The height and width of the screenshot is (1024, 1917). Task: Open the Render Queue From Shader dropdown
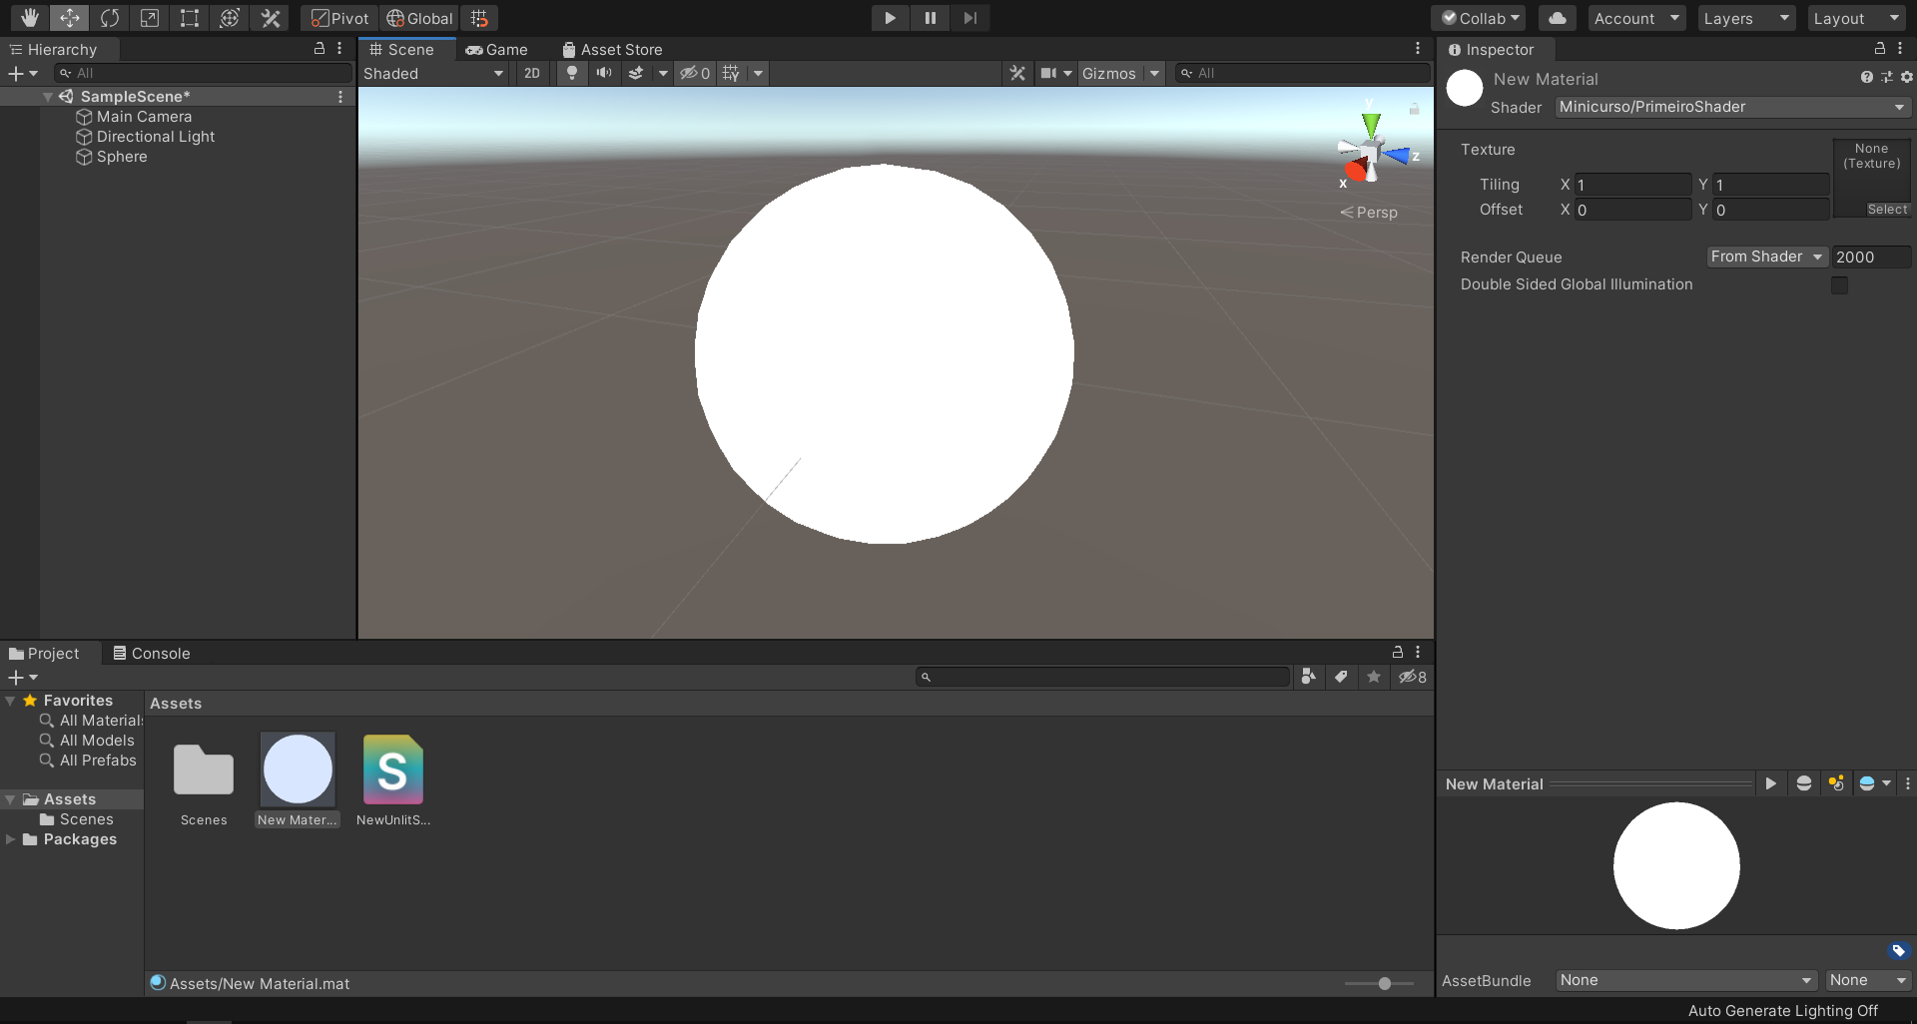tap(1766, 256)
